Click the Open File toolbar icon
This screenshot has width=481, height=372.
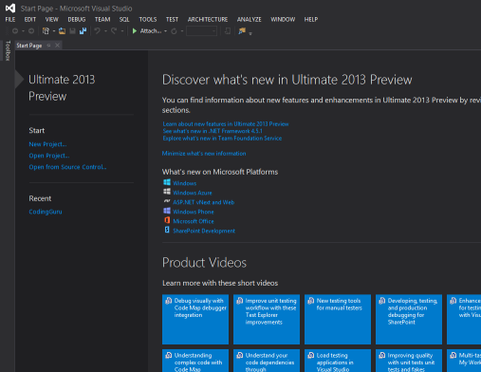[x=62, y=31]
